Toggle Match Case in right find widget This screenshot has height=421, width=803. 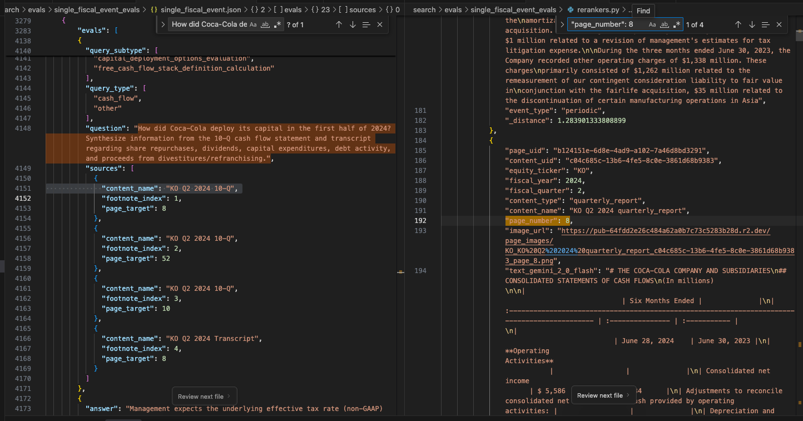653,24
